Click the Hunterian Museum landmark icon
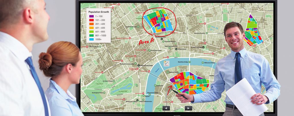Image resolution: width=294 pixels, height=116 pixels. (163, 41)
